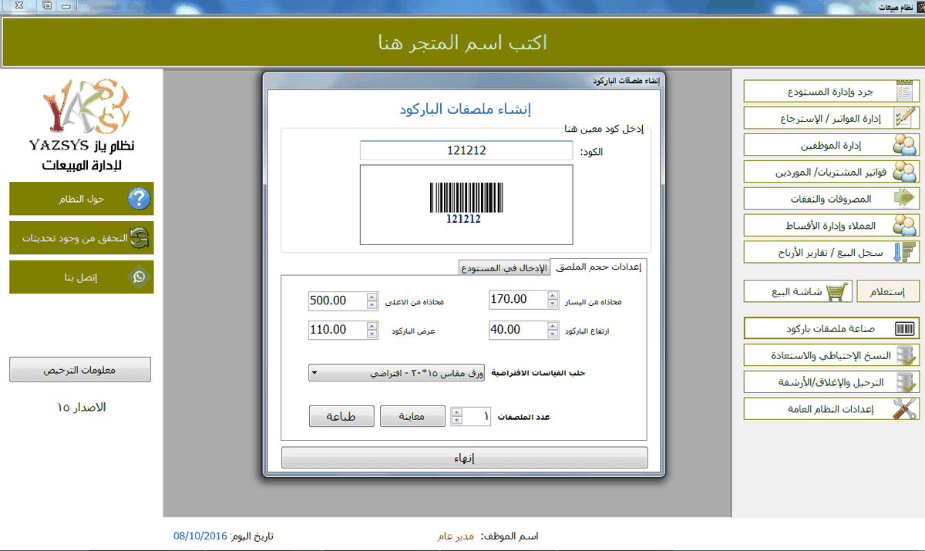The height and width of the screenshot is (551, 925).
Task: Open invoices and returns management (إدارة الفواتير / الإسترجاع)
Action: tap(831, 118)
